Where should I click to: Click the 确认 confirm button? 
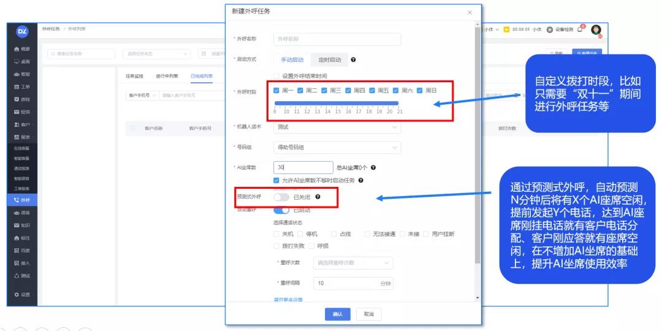[337, 314]
